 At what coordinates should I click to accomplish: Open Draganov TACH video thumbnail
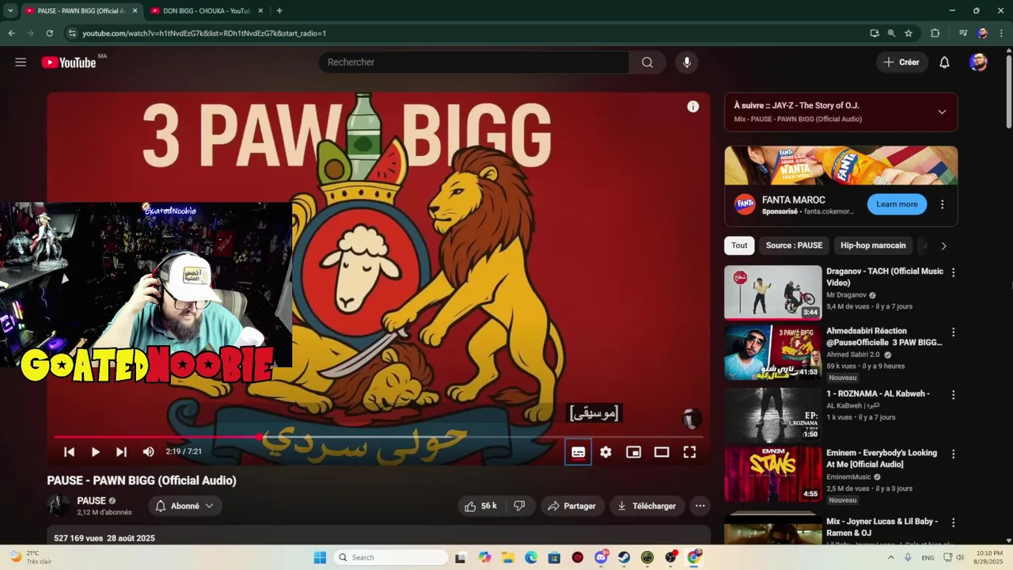[773, 292]
